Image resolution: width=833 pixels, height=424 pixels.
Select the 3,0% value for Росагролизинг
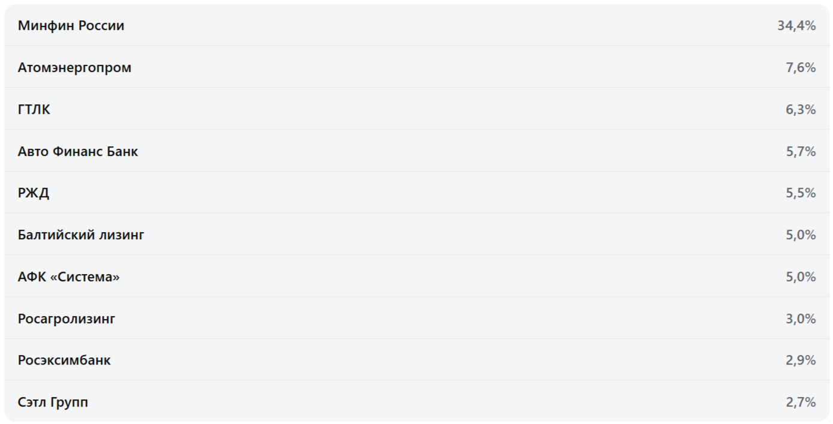tap(801, 318)
